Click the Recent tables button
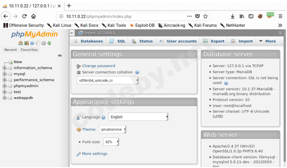Image resolution: width=287 pixels, height=168 pixels. pyautogui.click(x=11, y=50)
